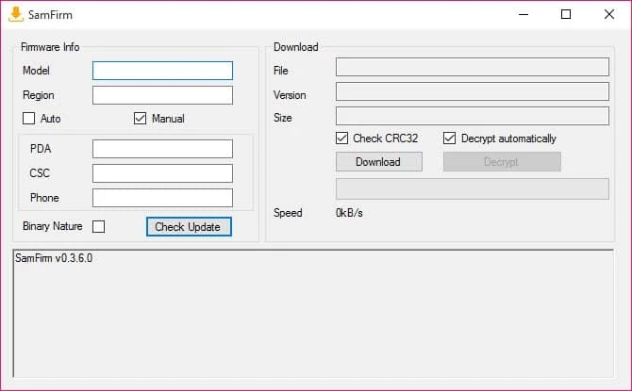The width and height of the screenshot is (632, 391).
Task: Click the File path field
Action: tap(472, 67)
